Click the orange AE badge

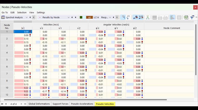[89, 17]
